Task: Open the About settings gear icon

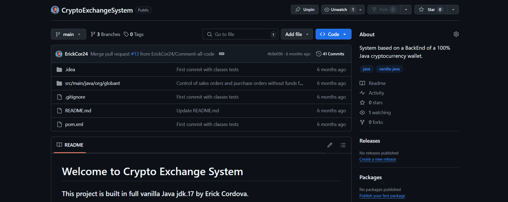Action: point(456,34)
